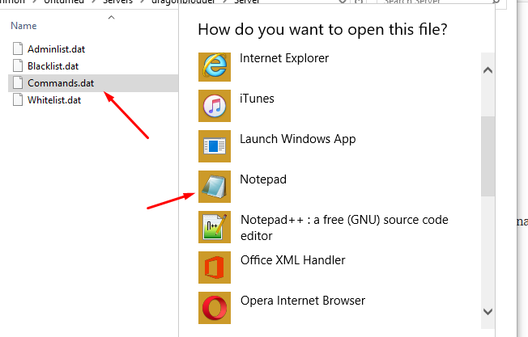Click the Opera Internet Browser label
Screen dimensions: 528x337
(x=303, y=301)
